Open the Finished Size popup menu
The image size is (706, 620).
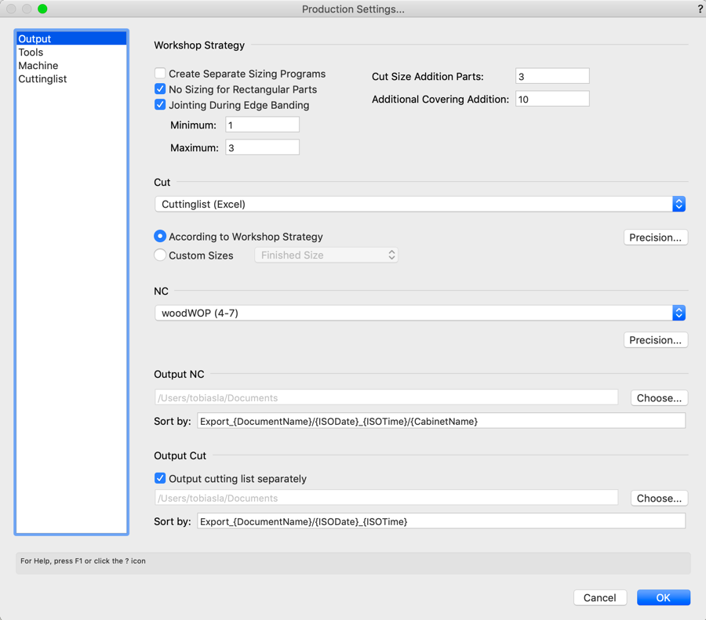(326, 255)
